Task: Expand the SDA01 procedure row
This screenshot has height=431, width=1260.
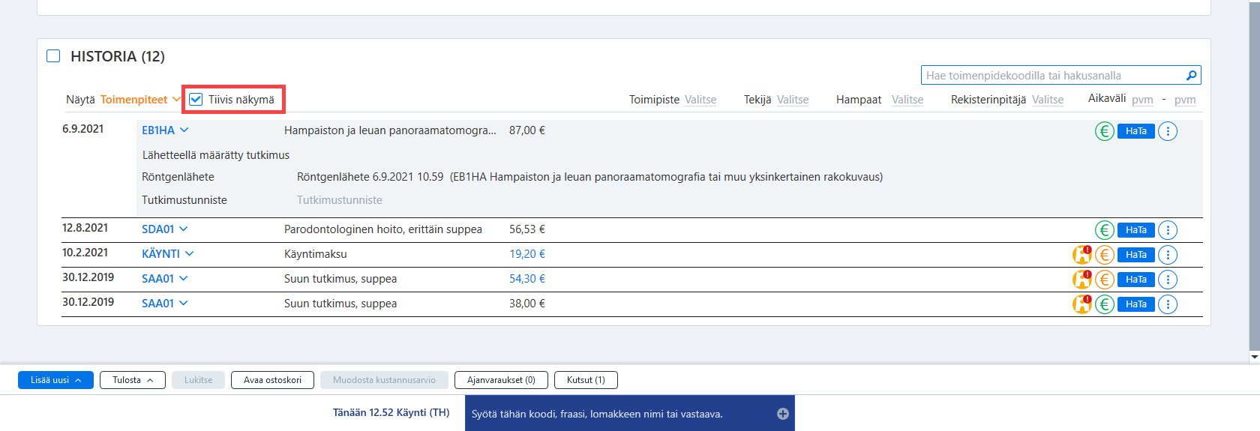Action: click(x=184, y=229)
